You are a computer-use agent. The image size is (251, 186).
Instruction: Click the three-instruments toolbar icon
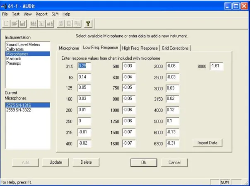34,24
